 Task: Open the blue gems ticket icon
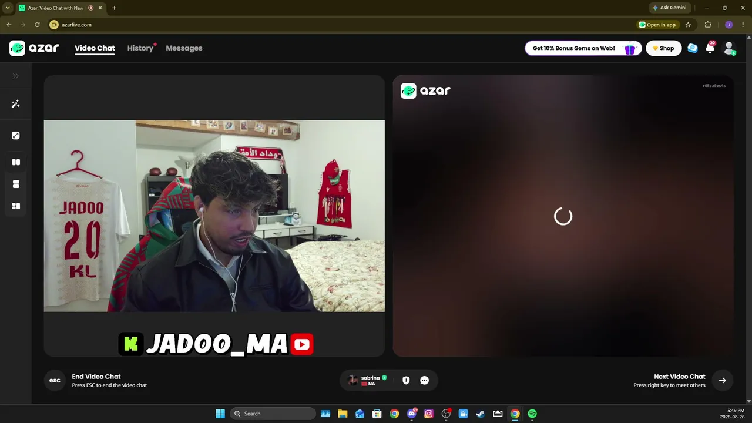[693, 48]
